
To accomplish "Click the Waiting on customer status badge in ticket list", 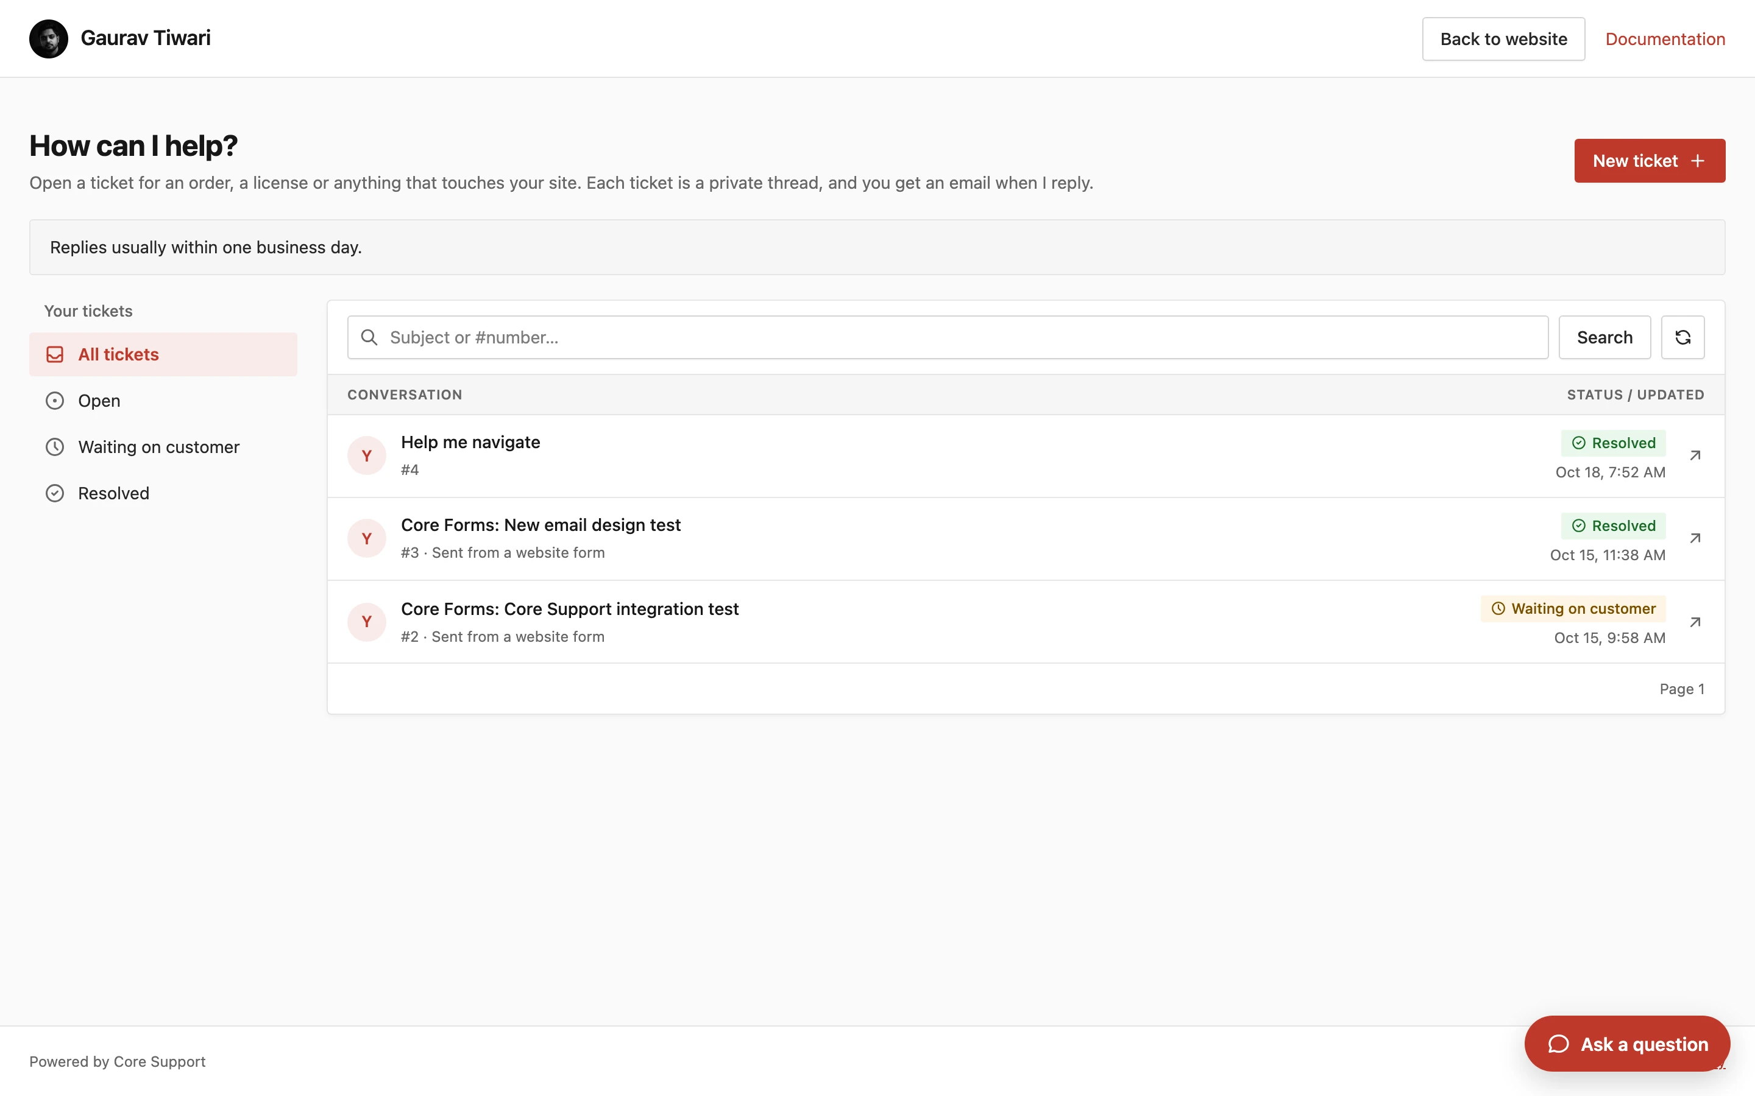I will (1573, 609).
